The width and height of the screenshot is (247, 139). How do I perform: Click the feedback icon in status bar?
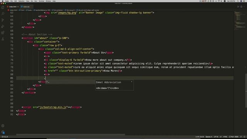[x=241, y=137]
